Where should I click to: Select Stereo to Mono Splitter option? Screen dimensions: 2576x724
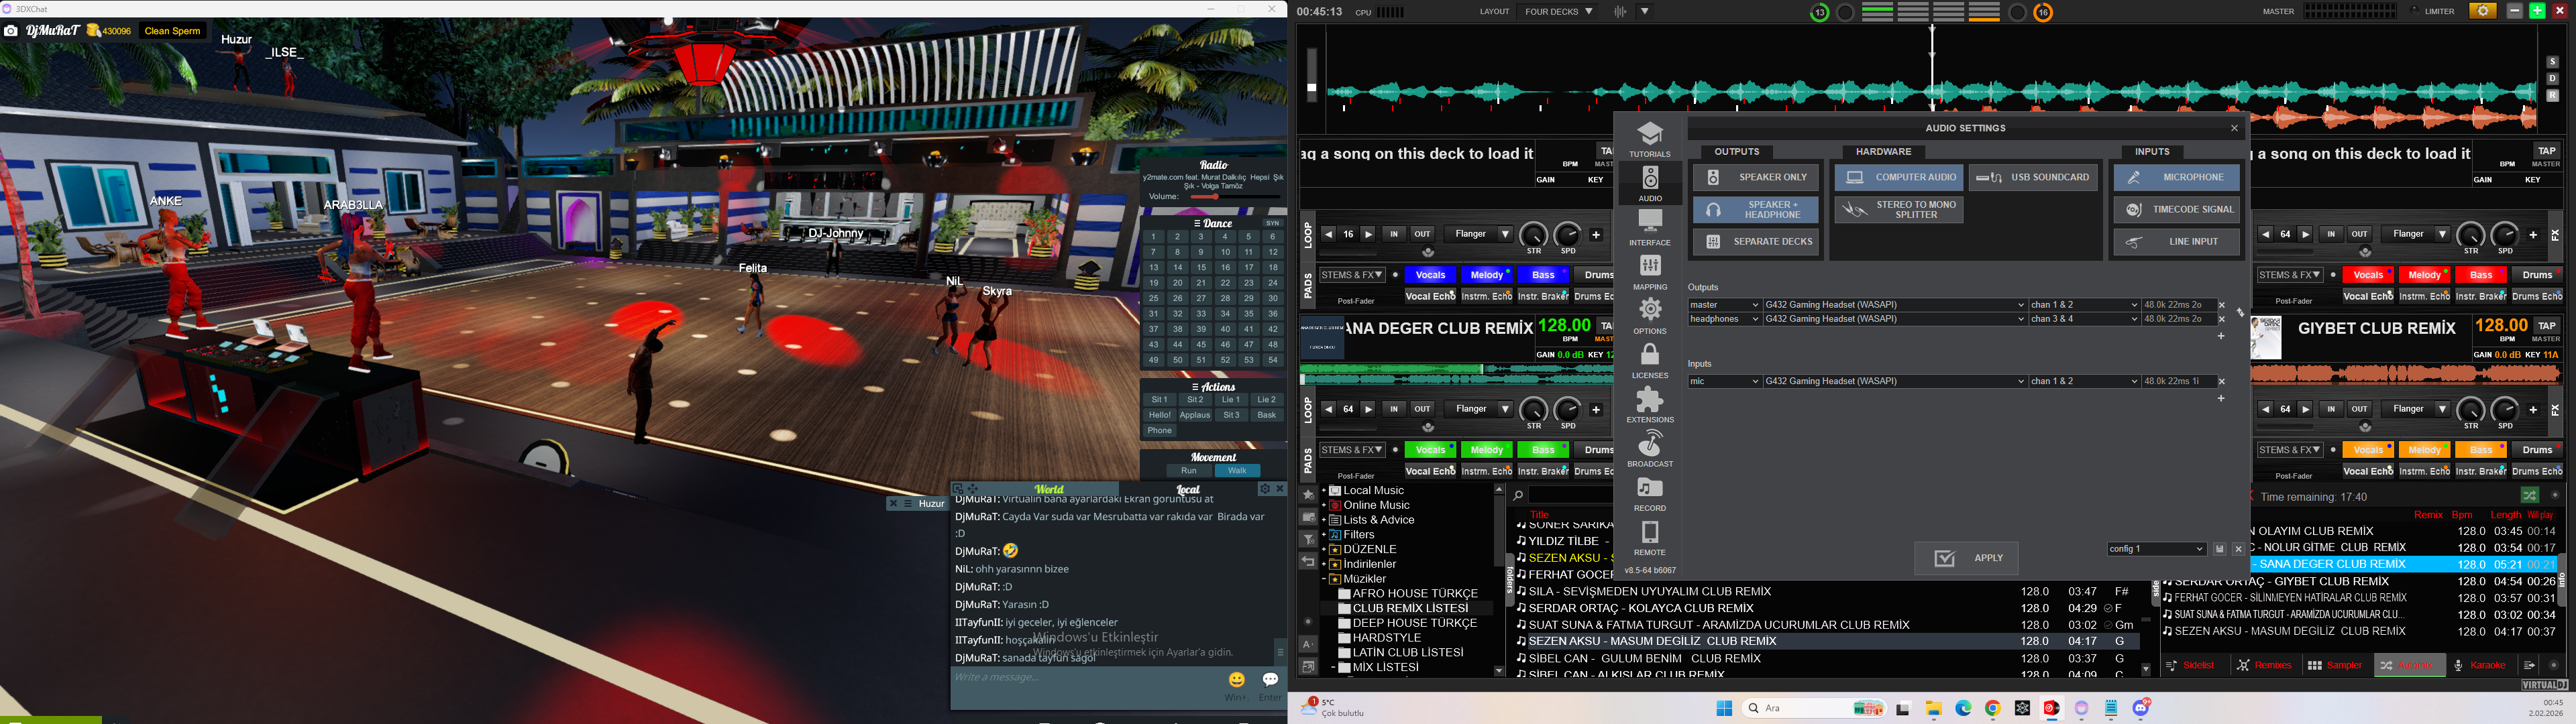1899,209
